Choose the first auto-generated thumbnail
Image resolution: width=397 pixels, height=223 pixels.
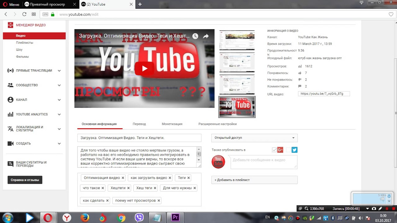click(x=237, y=40)
